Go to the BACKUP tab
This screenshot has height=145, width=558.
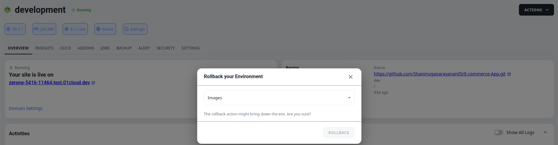tap(124, 48)
